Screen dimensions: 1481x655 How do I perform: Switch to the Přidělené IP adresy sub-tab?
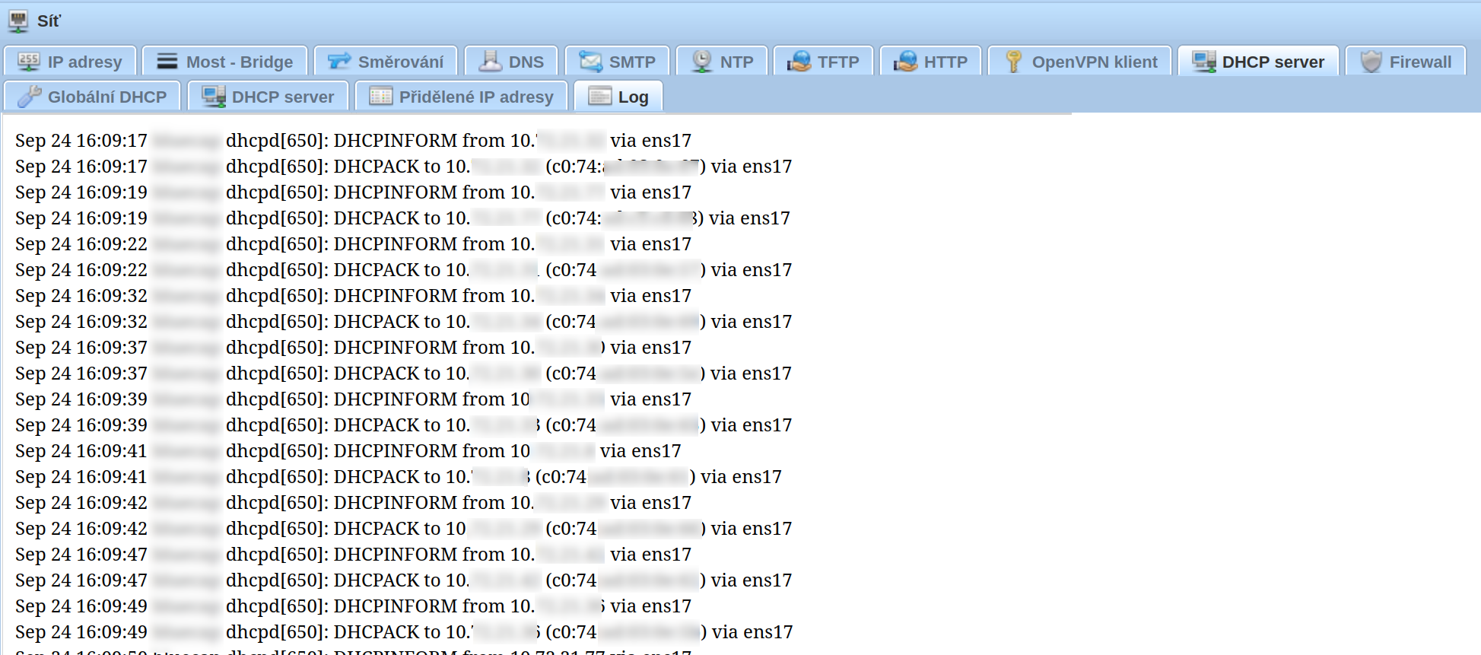[x=462, y=97]
